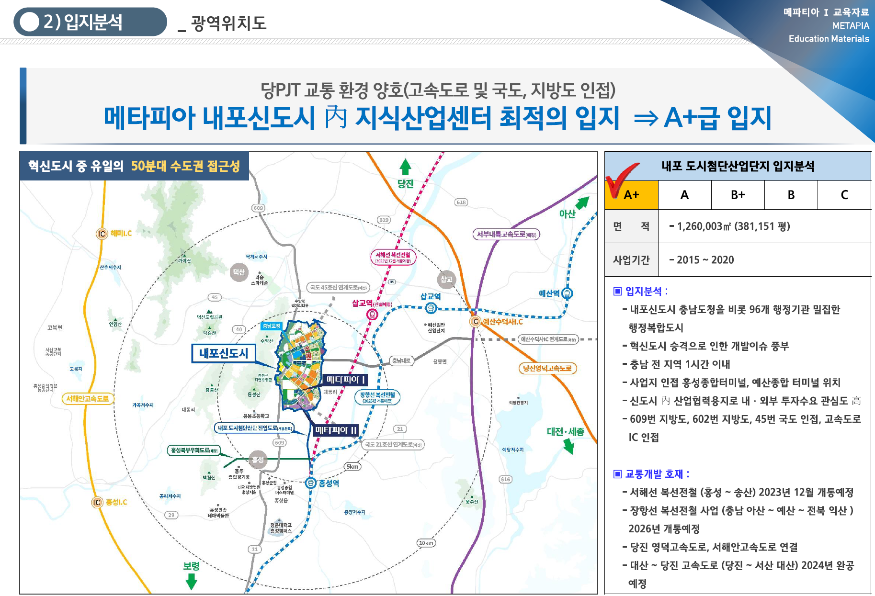Click the route 619 shield
The image size is (875, 596).
(384, 220)
